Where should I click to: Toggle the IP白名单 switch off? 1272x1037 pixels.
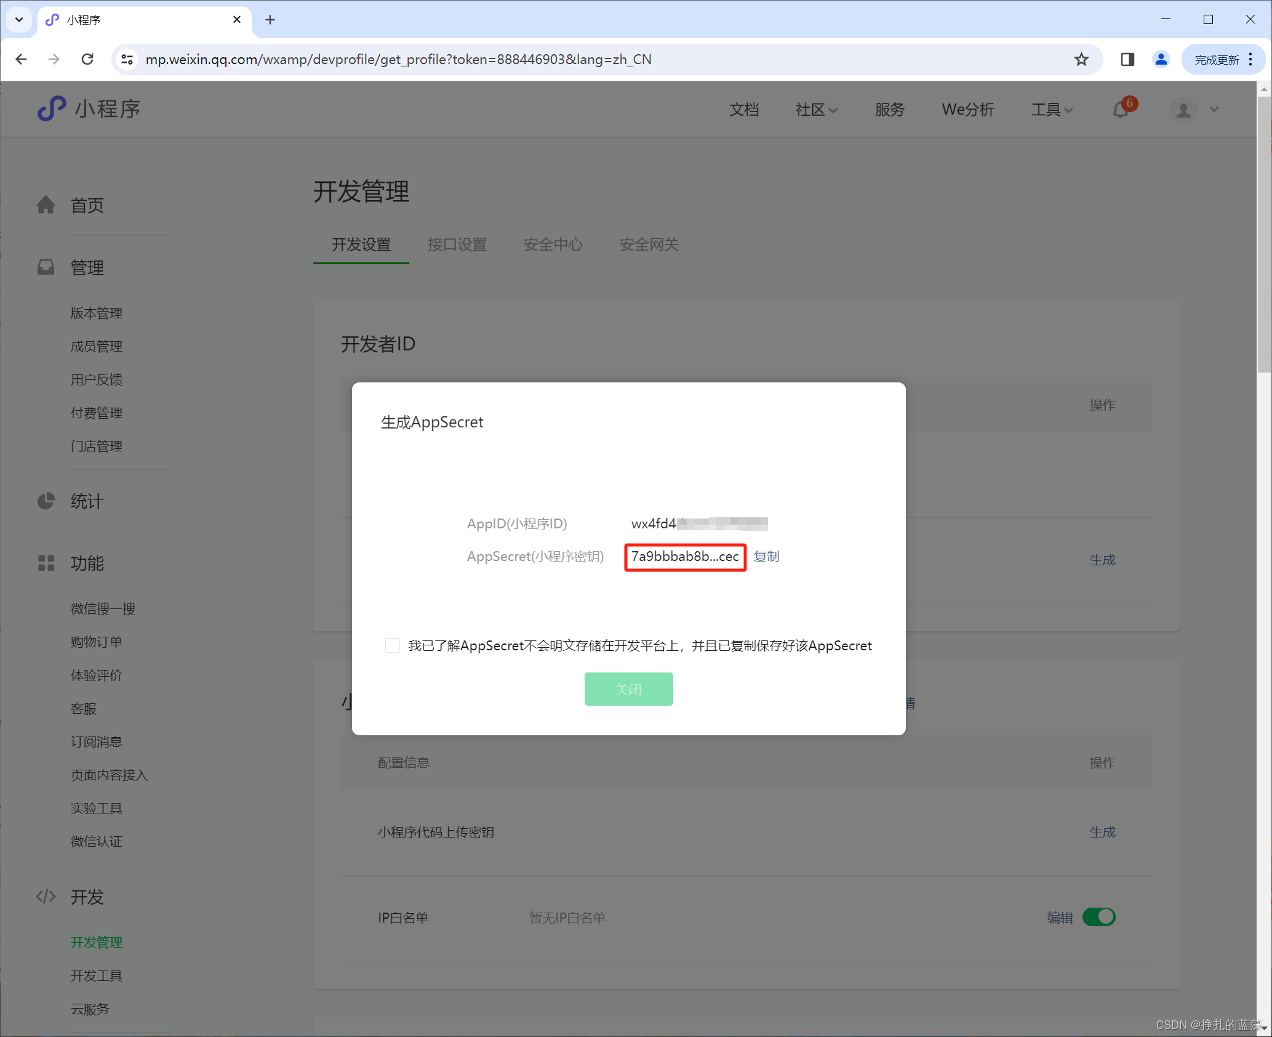[1099, 917]
